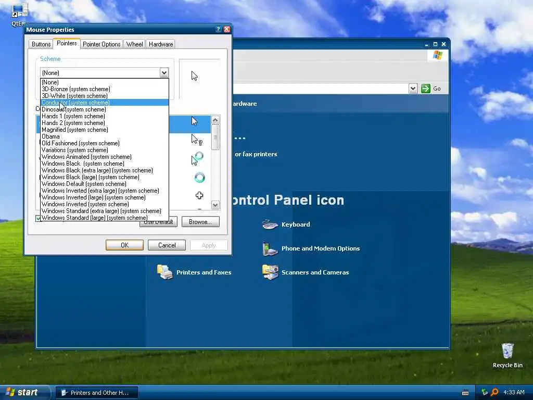Select Windows Inverted (extra large) scheme

point(104,191)
